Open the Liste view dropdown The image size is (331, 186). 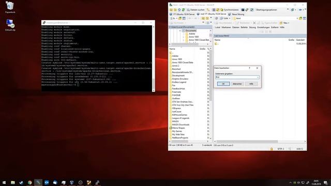[225, 19]
